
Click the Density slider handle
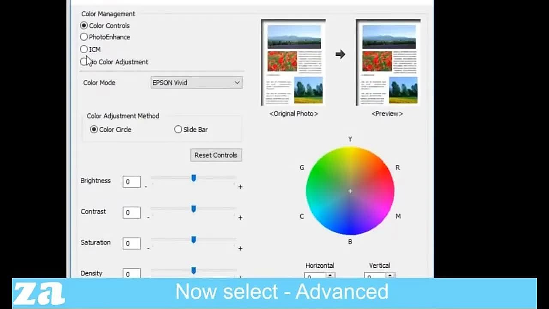(193, 270)
